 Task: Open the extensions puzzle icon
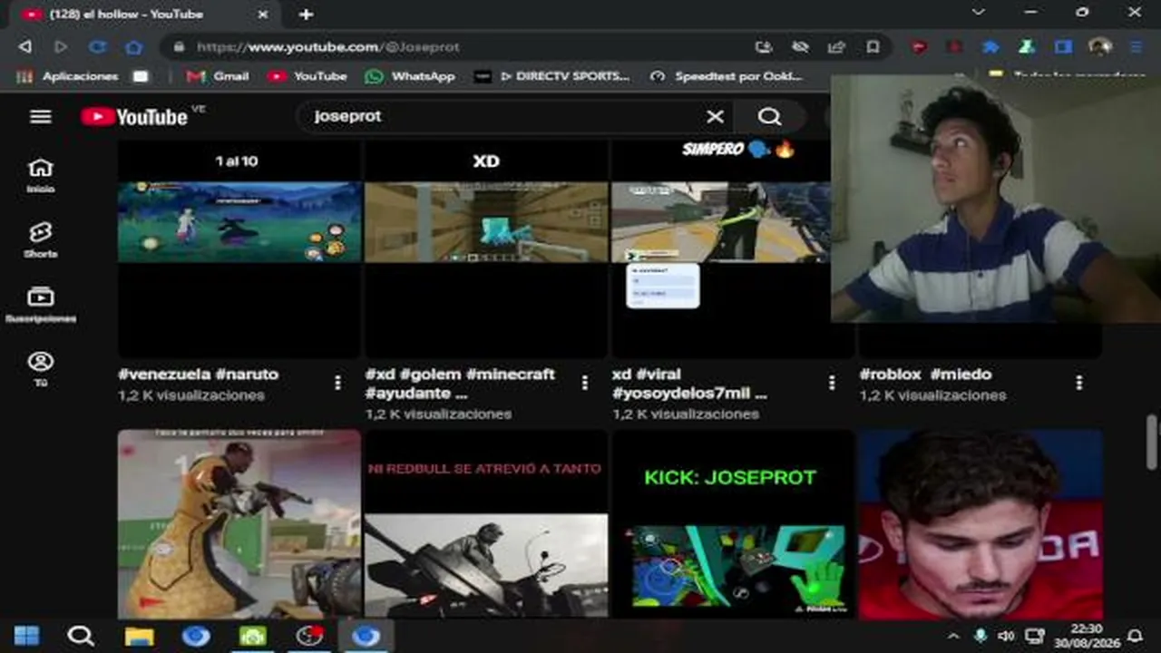[990, 46]
